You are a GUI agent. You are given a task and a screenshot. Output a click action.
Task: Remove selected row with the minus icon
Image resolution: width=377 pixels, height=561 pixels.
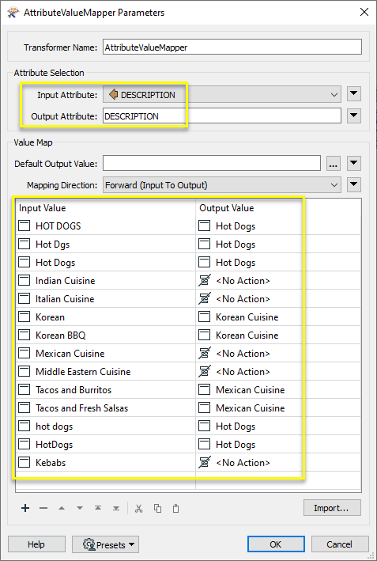[43, 508]
